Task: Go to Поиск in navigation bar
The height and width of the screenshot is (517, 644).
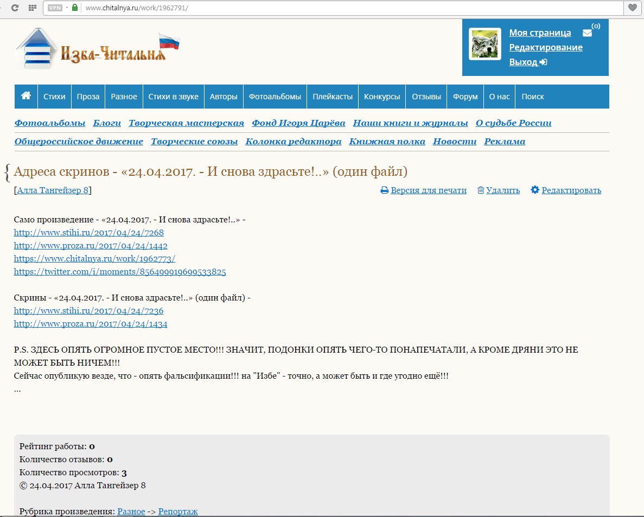Action: click(x=532, y=97)
